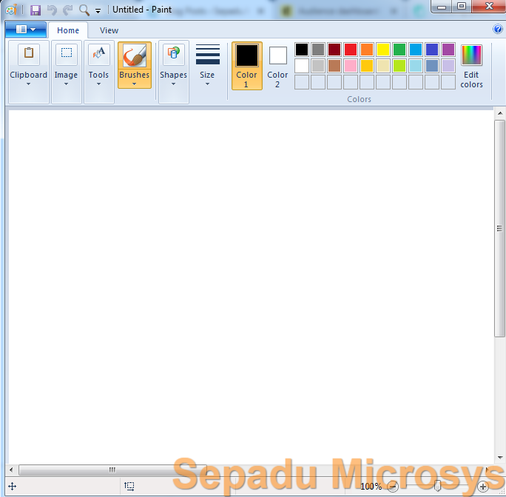506x497 pixels.
Task: Pick the gold palette swatch
Action: tap(367, 66)
